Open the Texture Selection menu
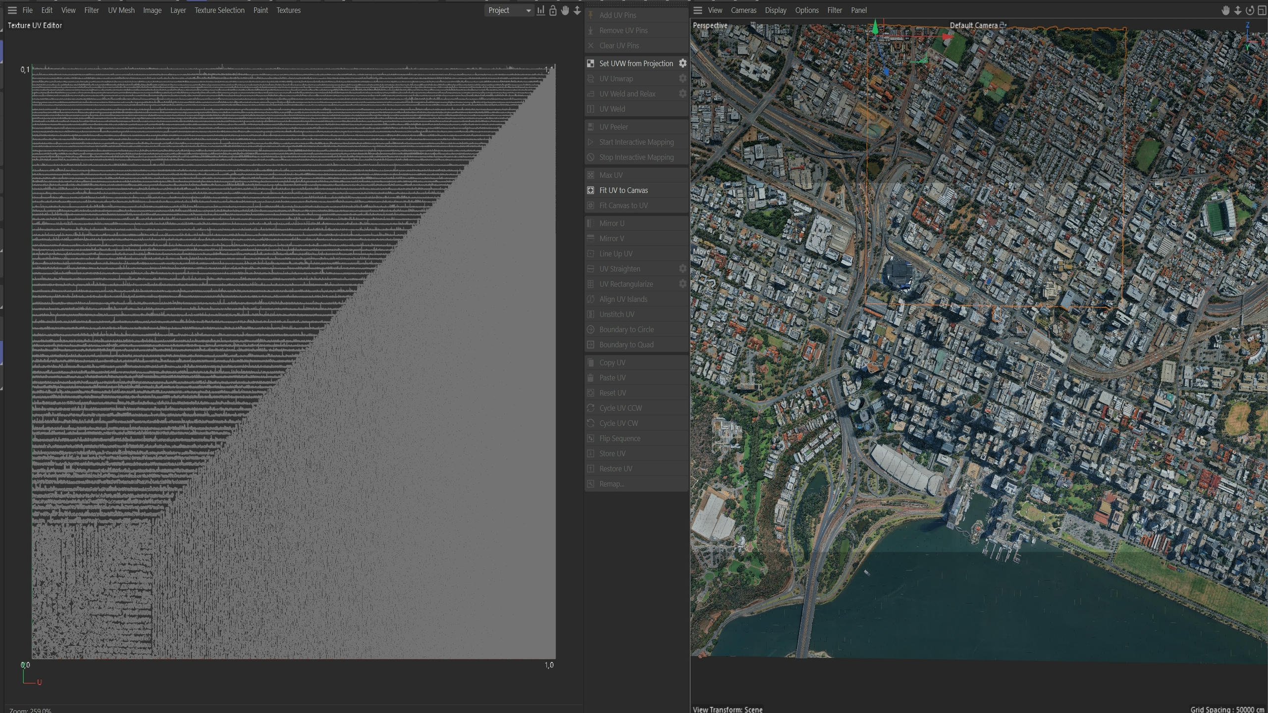 click(x=219, y=10)
